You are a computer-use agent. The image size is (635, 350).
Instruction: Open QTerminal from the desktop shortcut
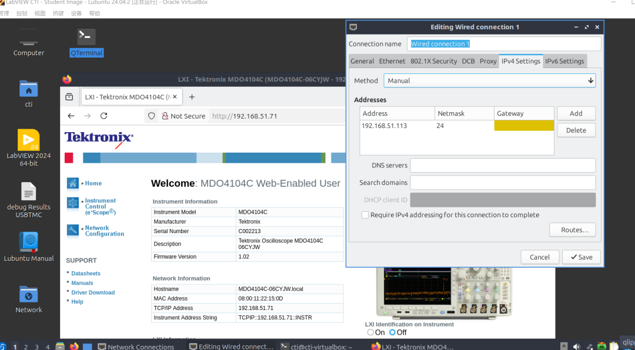click(x=86, y=36)
